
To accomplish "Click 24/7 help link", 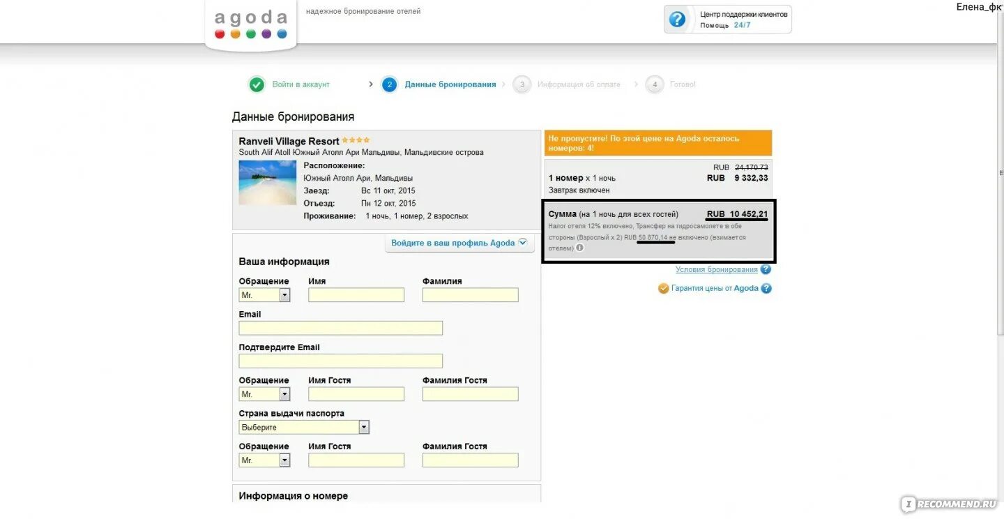I will tap(742, 25).
